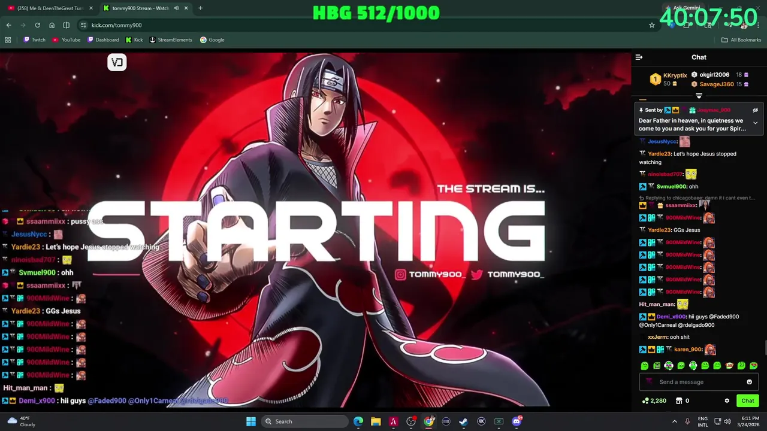Open the clock showing 6:11 PM
Image resolution: width=767 pixels, height=431 pixels.
[750, 421]
